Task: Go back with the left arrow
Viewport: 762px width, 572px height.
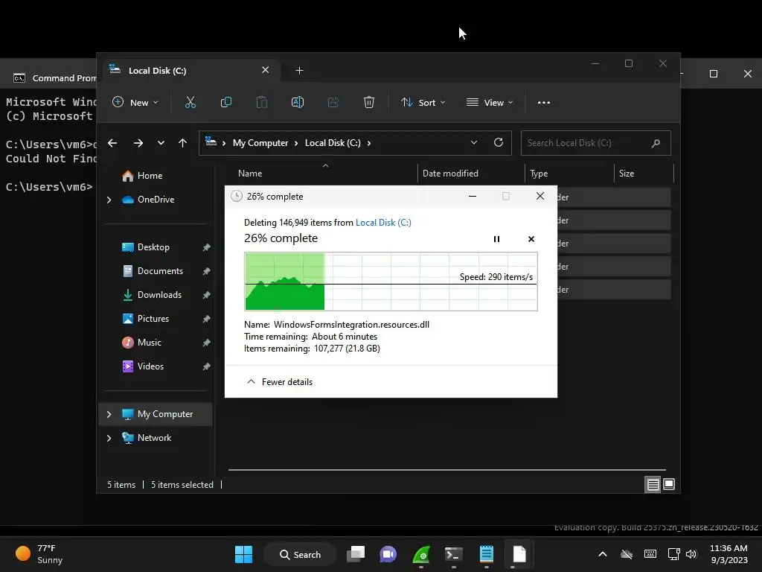Action: coord(112,143)
